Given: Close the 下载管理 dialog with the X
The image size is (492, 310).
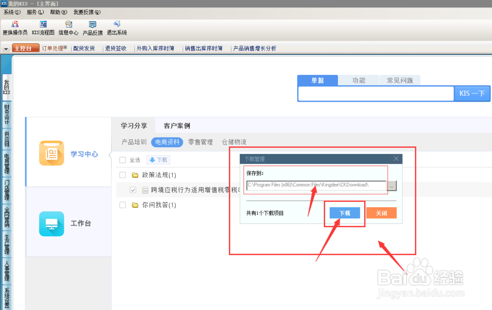Looking at the screenshot, I should pos(396,158).
